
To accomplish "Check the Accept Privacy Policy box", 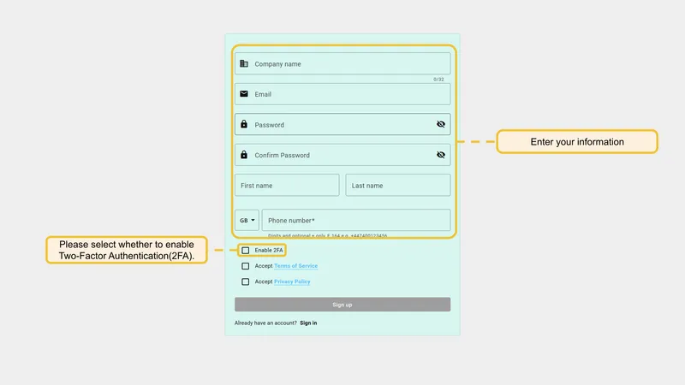I will (x=246, y=281).
